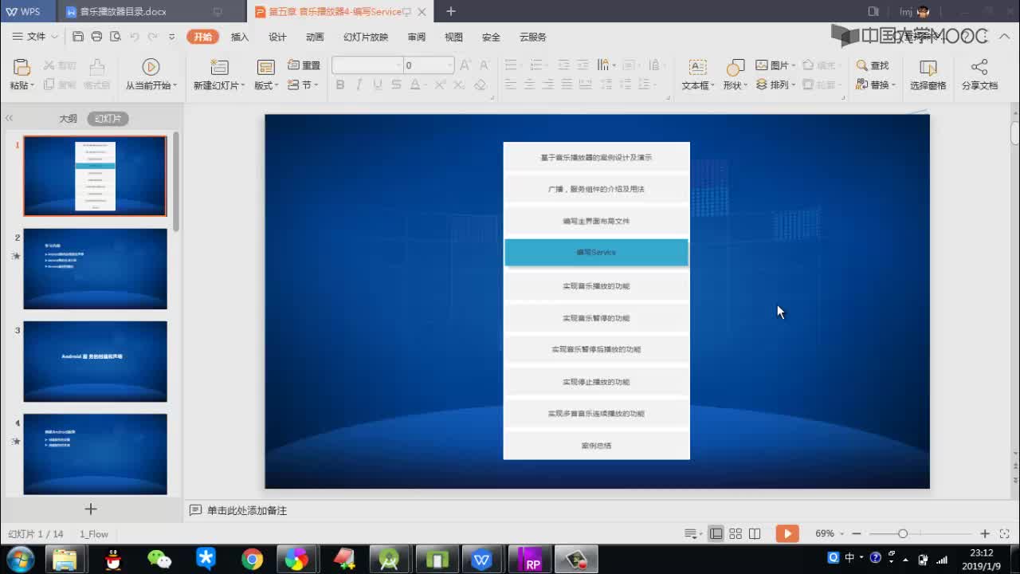Viewport: 1020px width, 574px height.
Task: Click the clear formatting eraser icon
Action: tap(481, 85)
